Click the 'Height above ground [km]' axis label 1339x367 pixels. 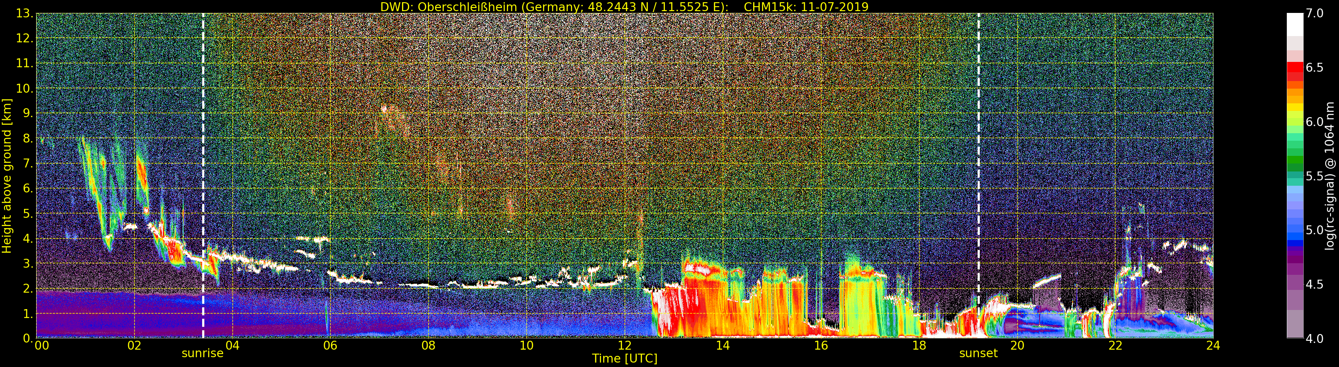click(7, 175)
